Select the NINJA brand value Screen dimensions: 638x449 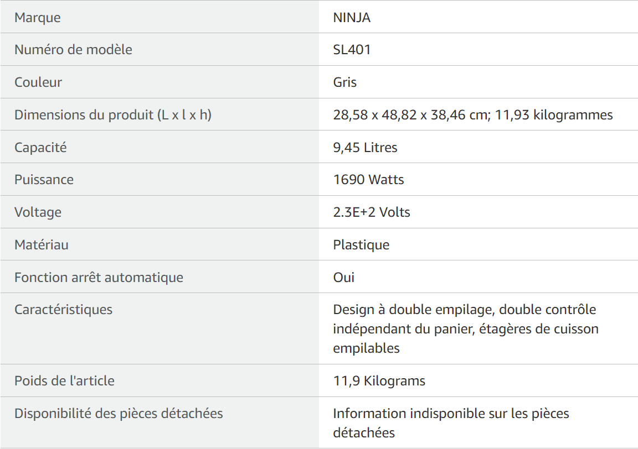(x=352, y=18)
